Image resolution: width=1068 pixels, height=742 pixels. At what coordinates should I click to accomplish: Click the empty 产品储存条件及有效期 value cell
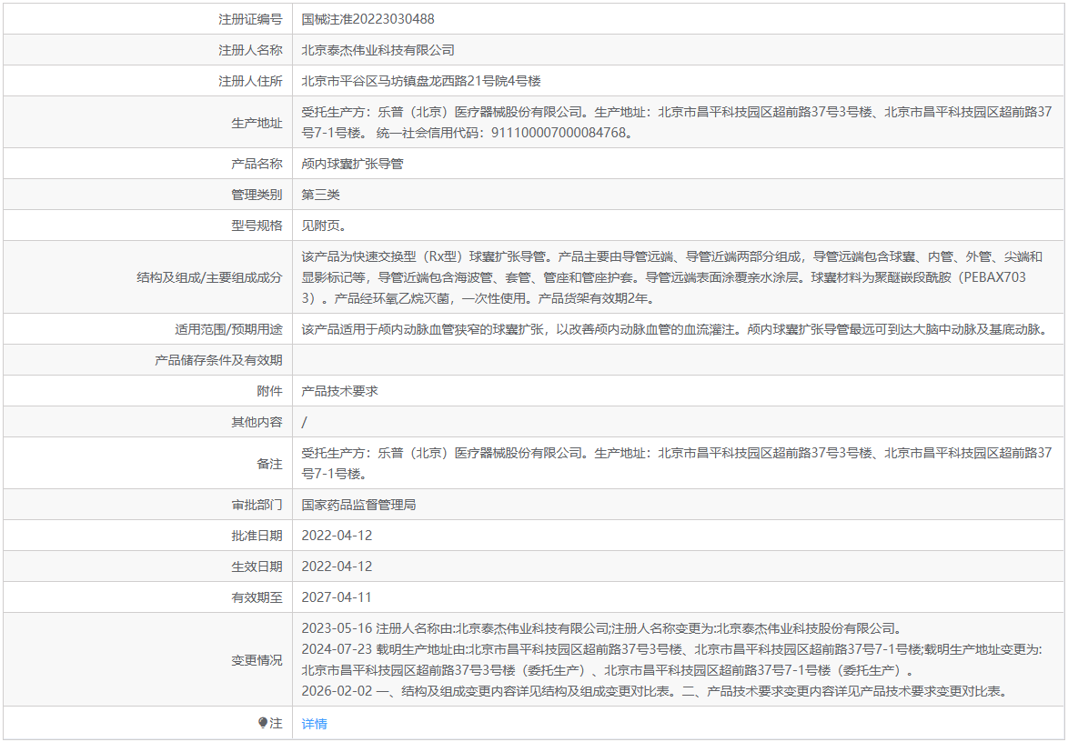(679, 360)
